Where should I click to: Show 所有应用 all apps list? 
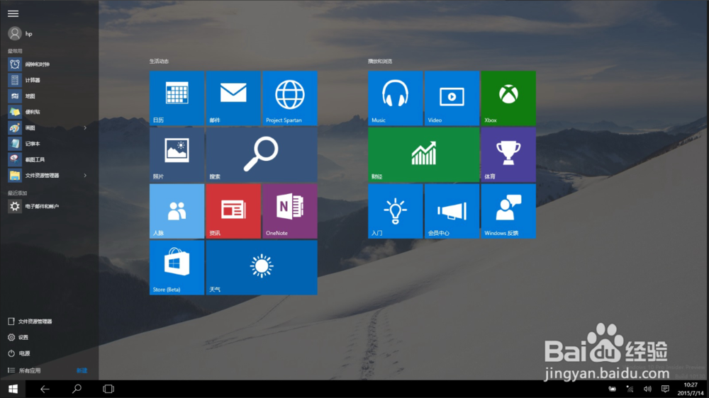tap(24, 370)
